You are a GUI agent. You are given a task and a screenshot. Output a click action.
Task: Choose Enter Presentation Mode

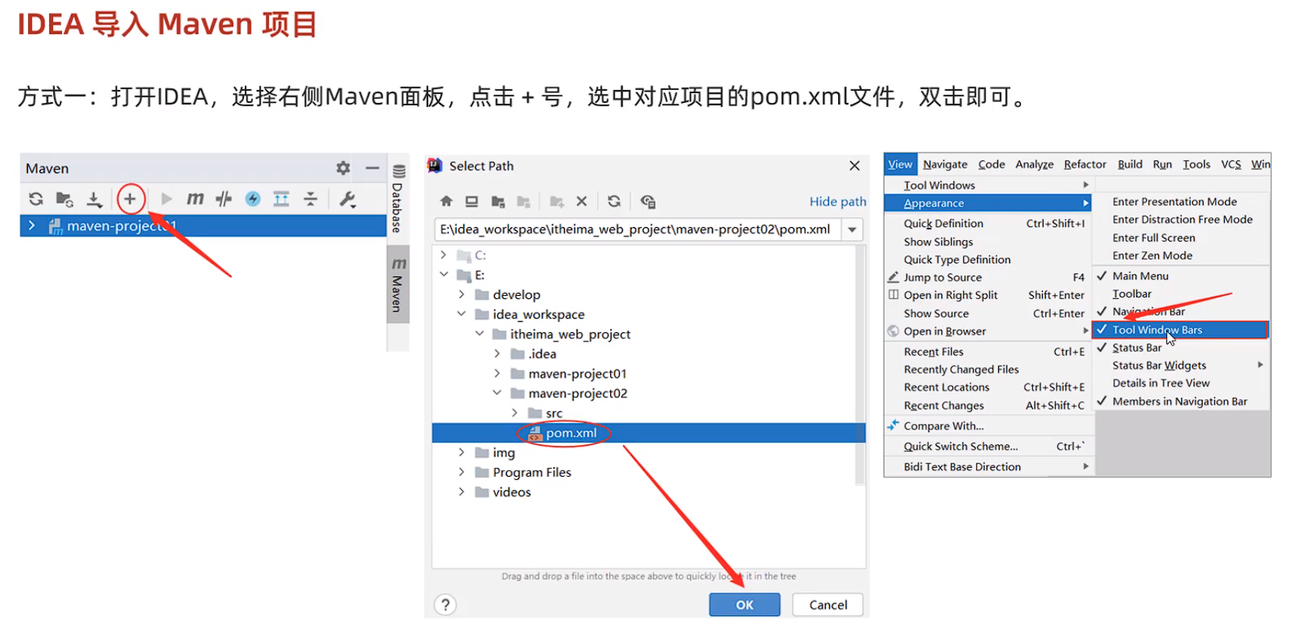[x=1181, y=201]
